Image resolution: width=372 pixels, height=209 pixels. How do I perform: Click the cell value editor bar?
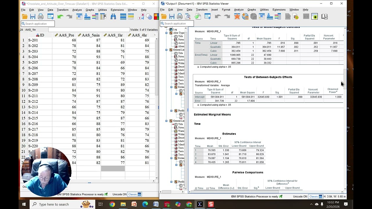pyautogui.click(x=89, y=30)
